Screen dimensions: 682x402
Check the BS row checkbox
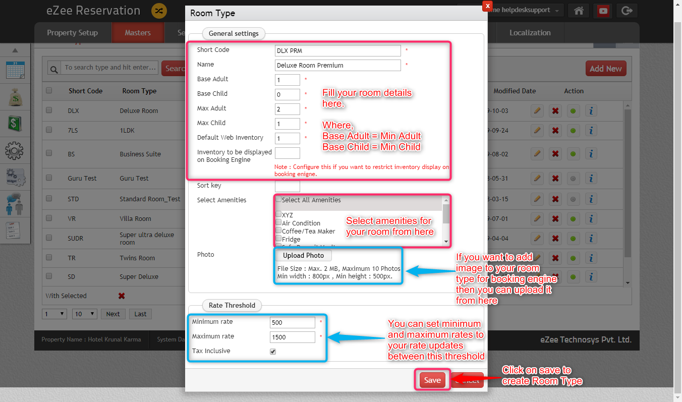(49, 153)
